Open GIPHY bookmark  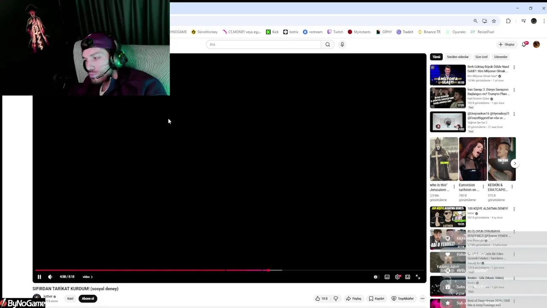384,32
